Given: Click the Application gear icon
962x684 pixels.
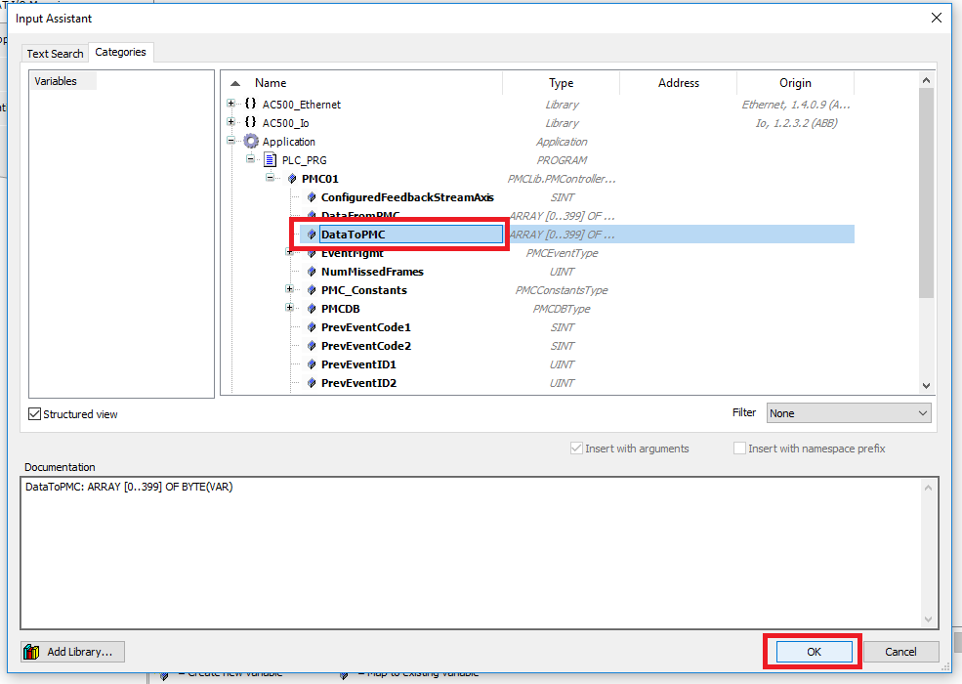Looking at the screenshot, I should (x=251, y=141).
